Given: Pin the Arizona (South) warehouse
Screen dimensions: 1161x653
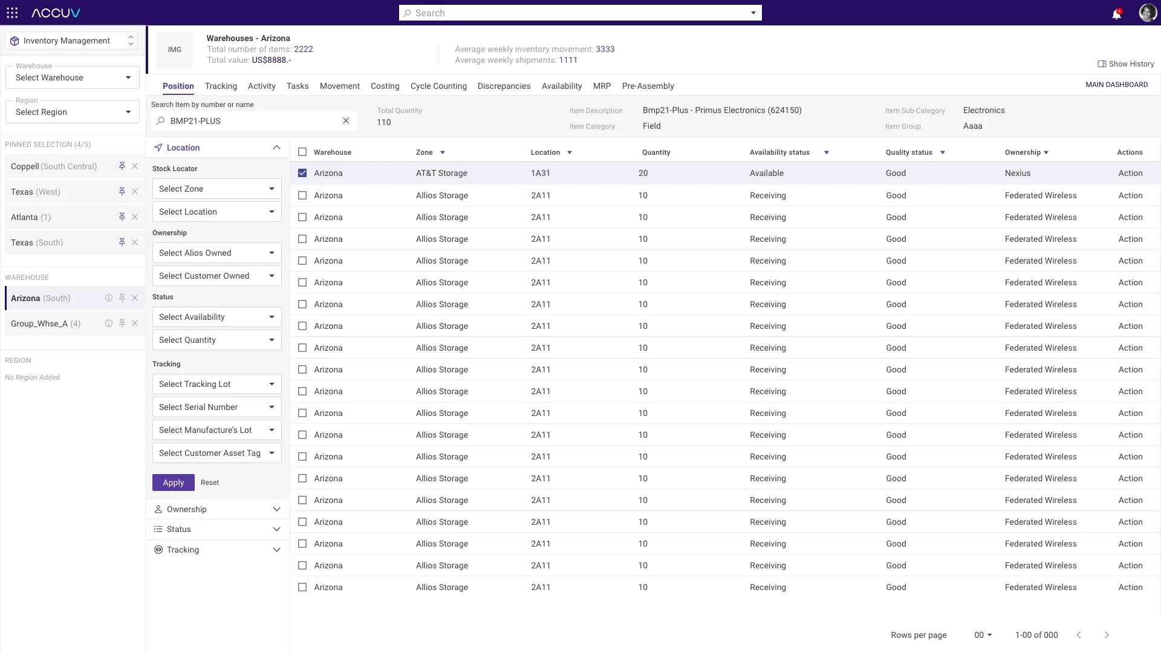Looking at the screenshot, I should click(122, 298).
